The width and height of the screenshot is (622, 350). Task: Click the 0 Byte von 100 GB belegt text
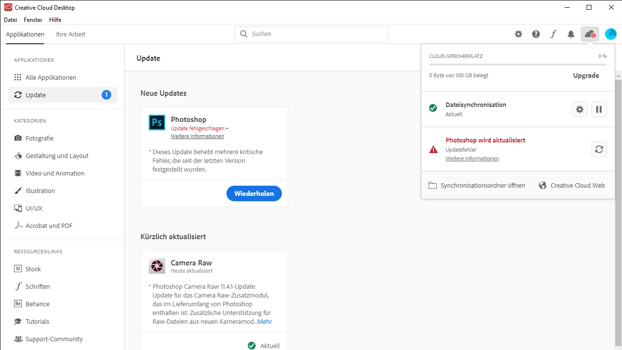(459, 75)
